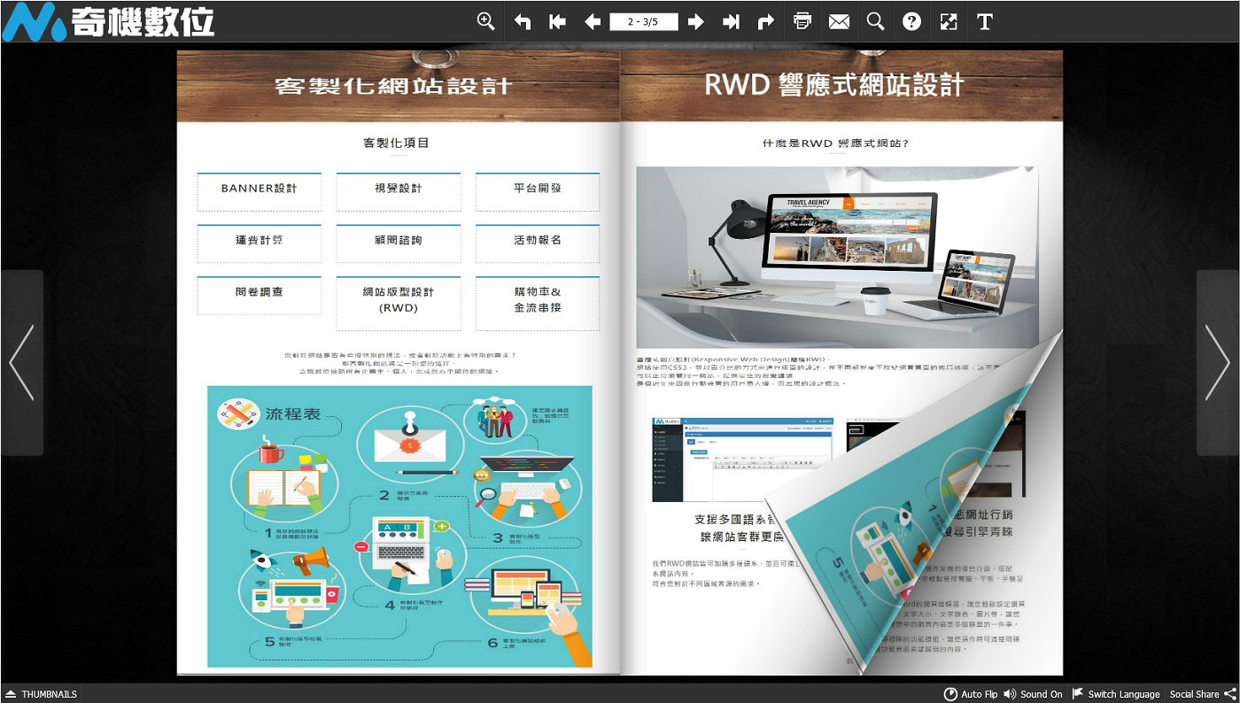Click the 網站版型設計 (RWD) box

[x=398, y=303]
